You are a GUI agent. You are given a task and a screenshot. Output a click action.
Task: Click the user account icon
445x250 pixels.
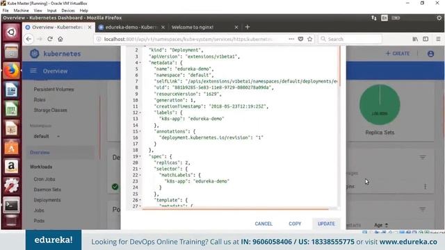tap(430, 53)
